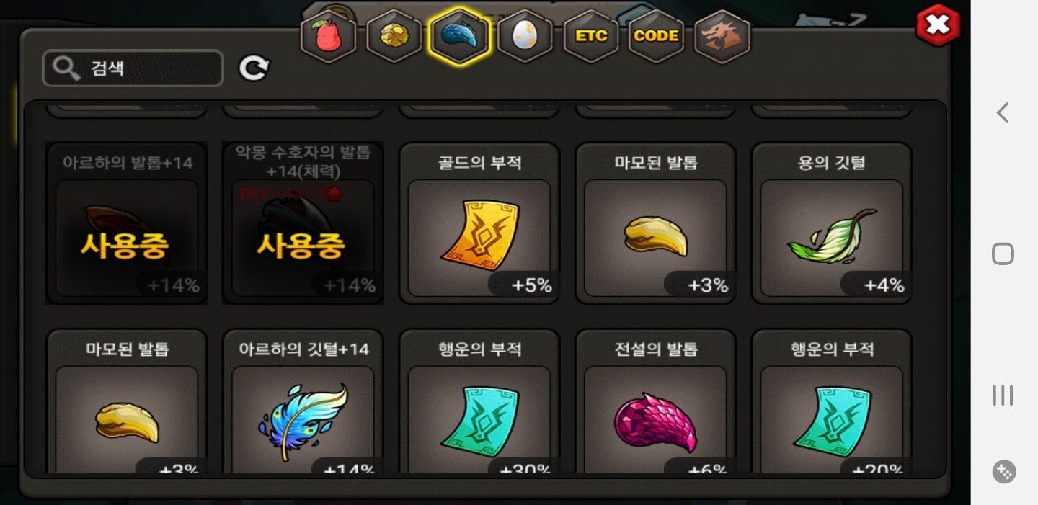Click the refresh arrow icon
The image size is (1038, 505).
pos(254,68)
